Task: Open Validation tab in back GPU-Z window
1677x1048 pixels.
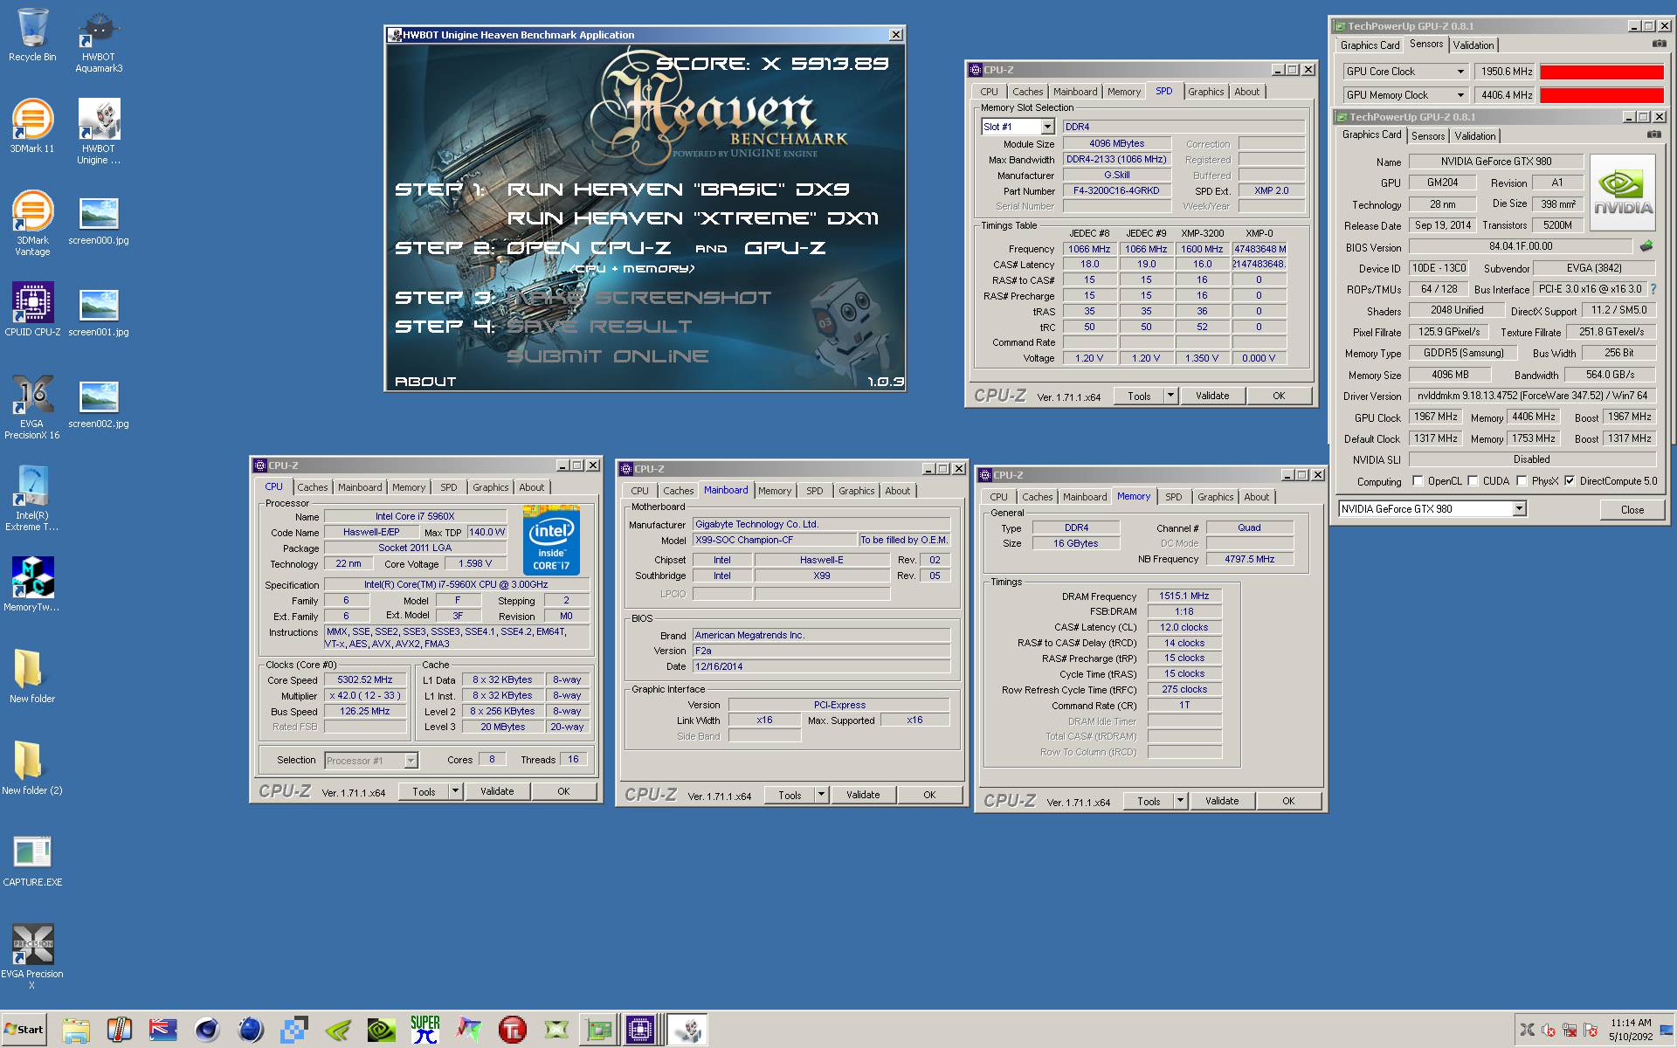Action: tap(1473, 45)
